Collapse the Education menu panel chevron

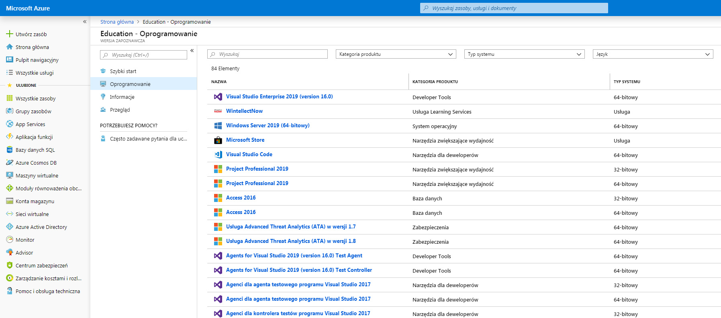click(192, 51)
